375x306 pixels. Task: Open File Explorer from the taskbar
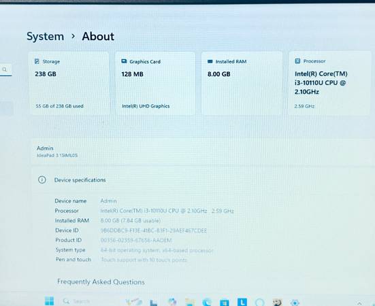190,302
